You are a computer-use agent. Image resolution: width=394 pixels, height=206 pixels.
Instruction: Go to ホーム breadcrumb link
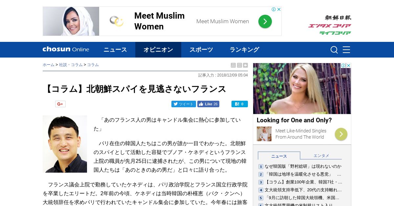coord(49,65)
